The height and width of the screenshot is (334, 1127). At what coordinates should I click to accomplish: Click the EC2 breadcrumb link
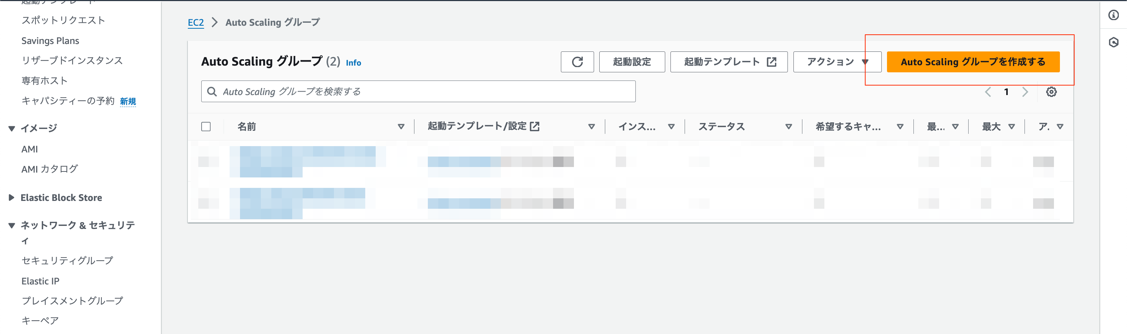(x=196, y=22)
